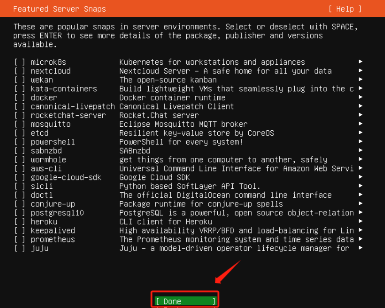The height and width of the screenshot is (308, 385).
Task: Toggle the nextcloud snap checkbox
Action: [19, 71]
